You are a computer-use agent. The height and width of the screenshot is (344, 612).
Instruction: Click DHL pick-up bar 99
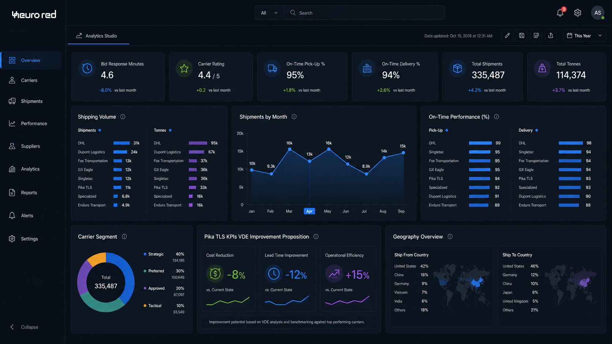coord(480,143)
